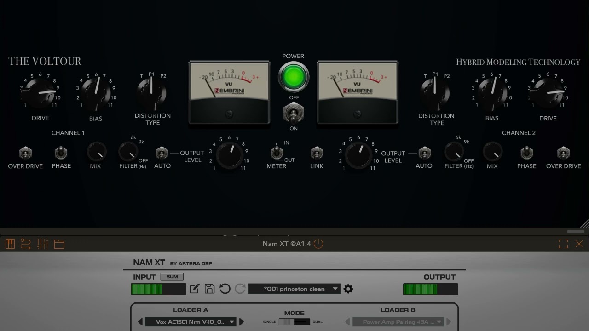Toggle Channel 2 PHASE switch
The image size is (589, 331).
click(527, 153)
